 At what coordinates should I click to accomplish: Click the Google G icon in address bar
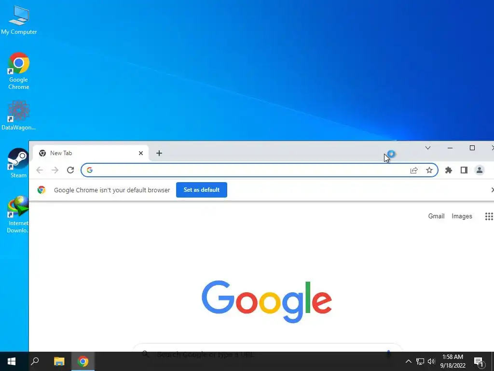pyautogui.click(x=90, y=170)
